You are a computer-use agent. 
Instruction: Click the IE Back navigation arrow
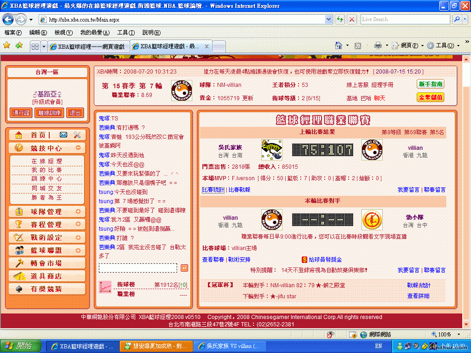[8, 20]
